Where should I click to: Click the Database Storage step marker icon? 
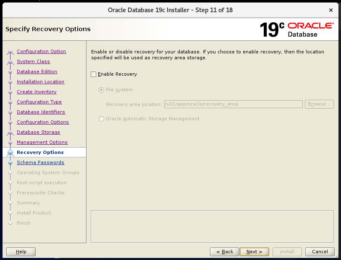pyautogui.click(x=10, y=133)
